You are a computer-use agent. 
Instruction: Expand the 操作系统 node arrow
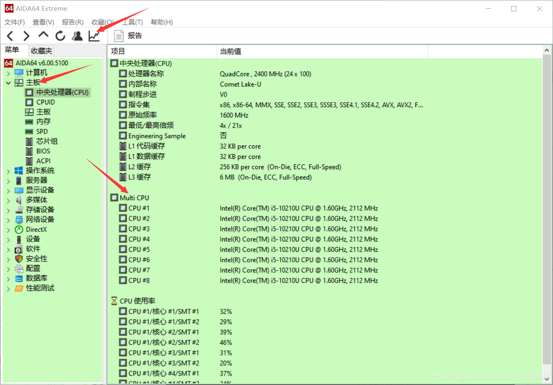coord(8,171)
